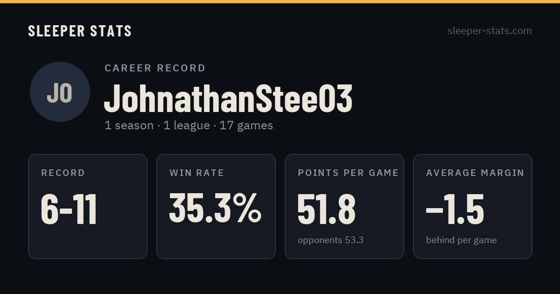
Task: Open the Win Rate stat card
Action: (216, 206)
